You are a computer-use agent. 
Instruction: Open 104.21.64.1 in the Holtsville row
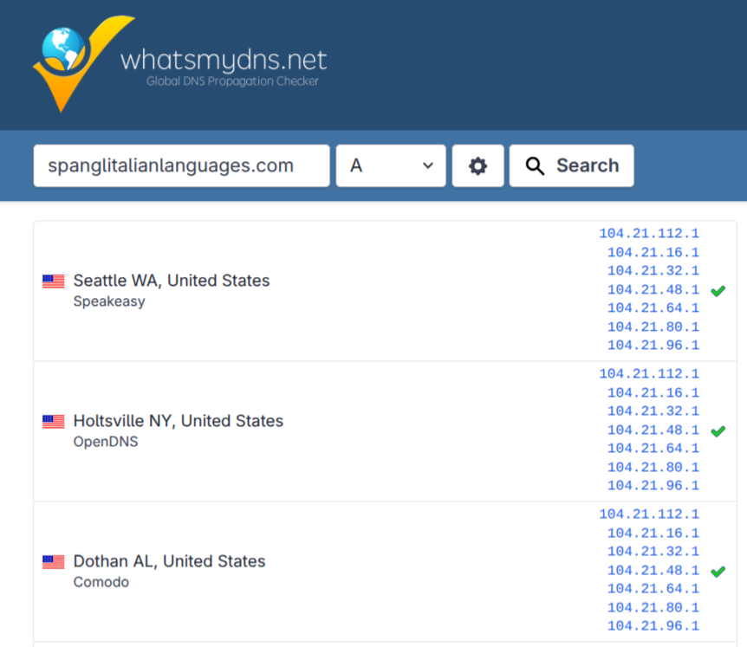pyautogui.click(x=653, y=449)
